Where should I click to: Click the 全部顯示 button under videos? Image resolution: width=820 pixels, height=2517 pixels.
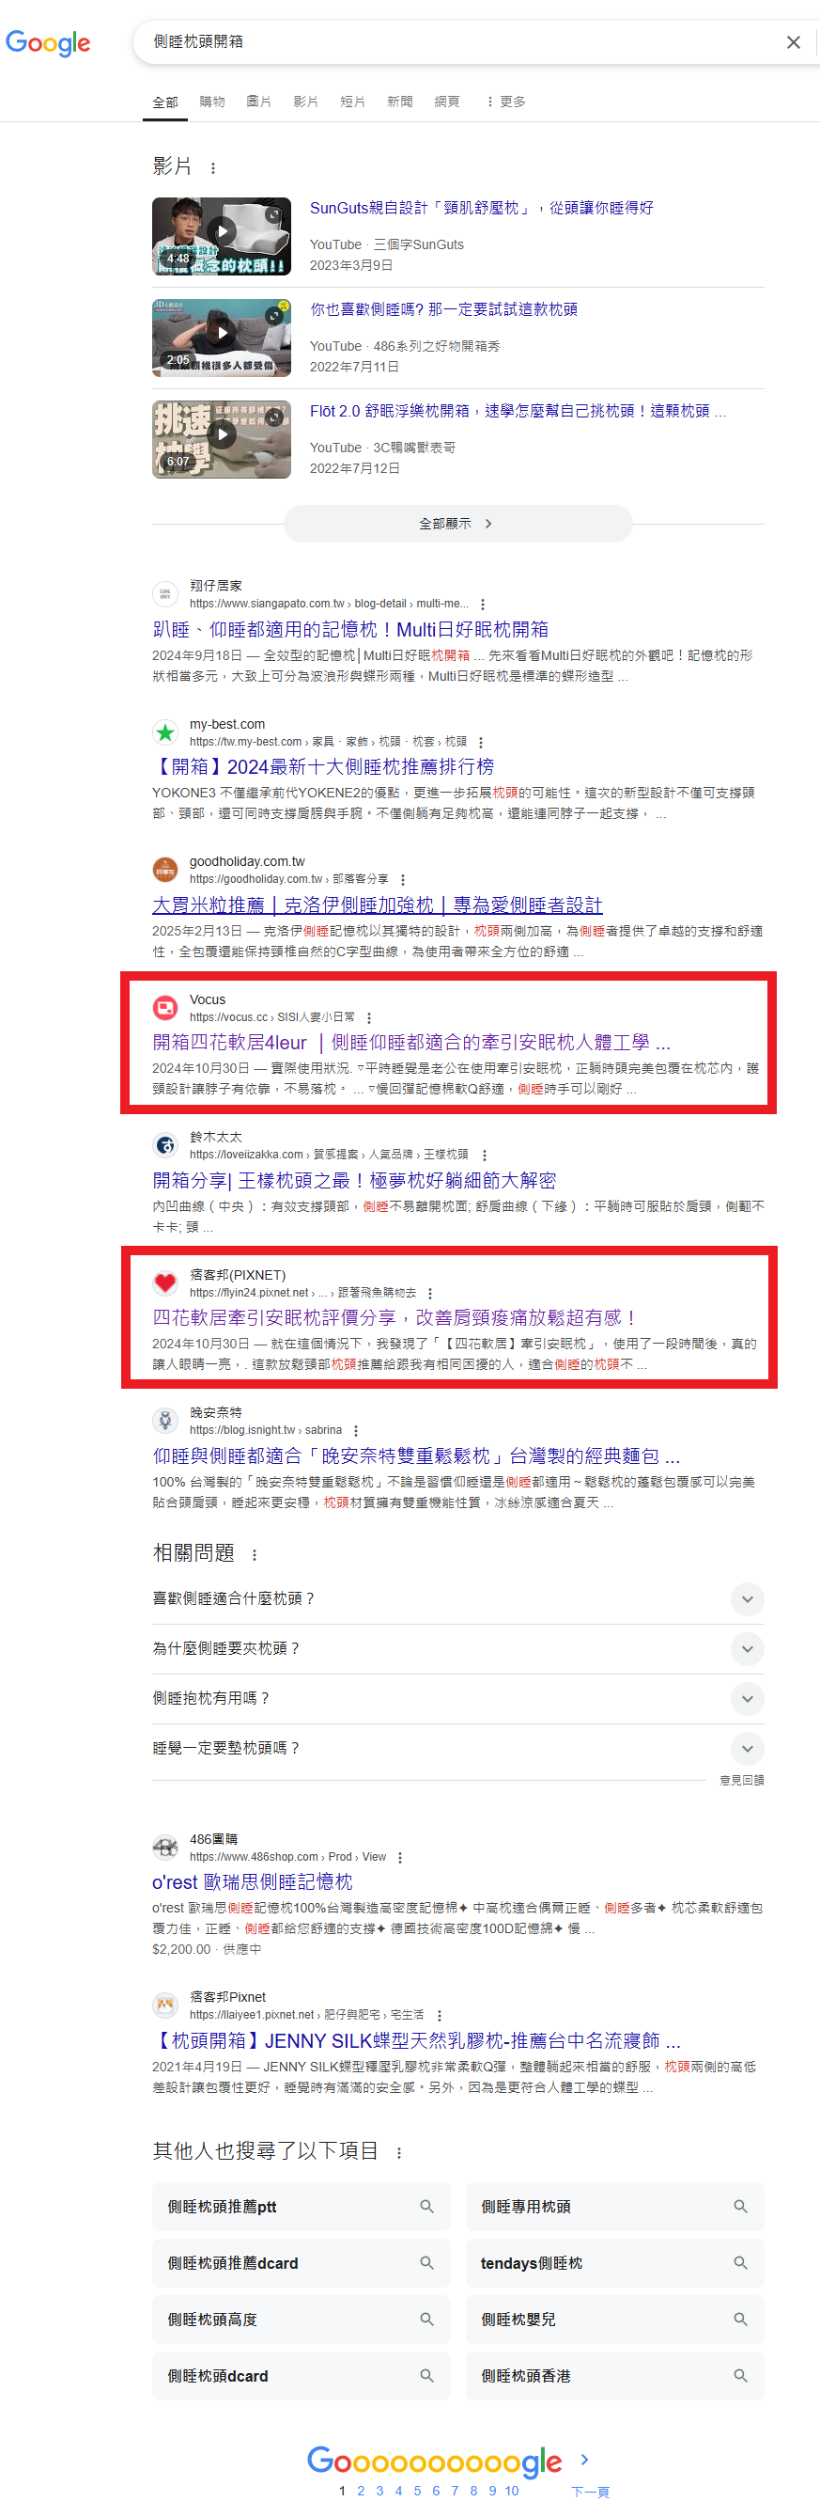click(457, 524)
